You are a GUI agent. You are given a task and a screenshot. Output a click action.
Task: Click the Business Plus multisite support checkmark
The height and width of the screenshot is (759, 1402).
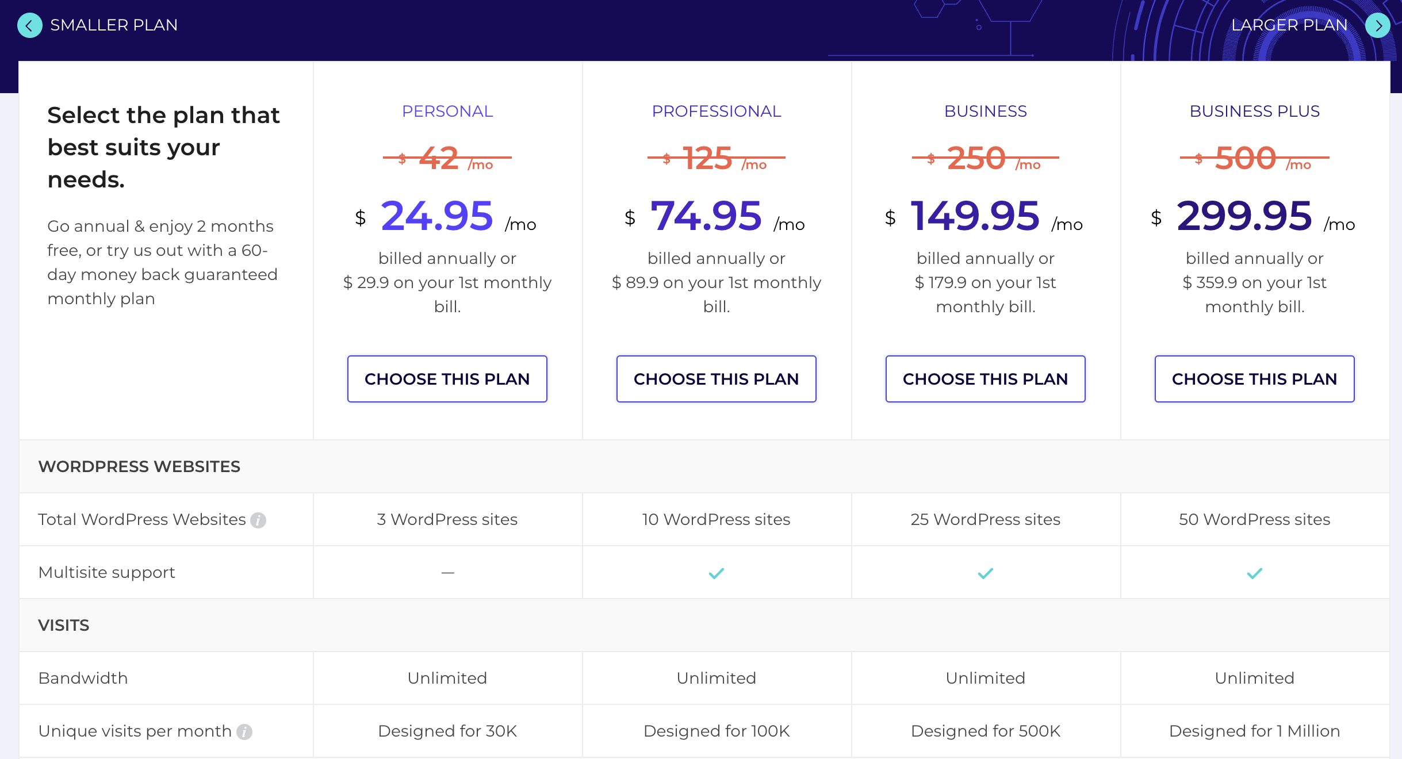(x=1255, y=573)
